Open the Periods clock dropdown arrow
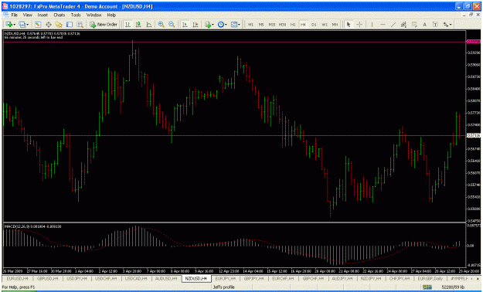 coord(226,25)
